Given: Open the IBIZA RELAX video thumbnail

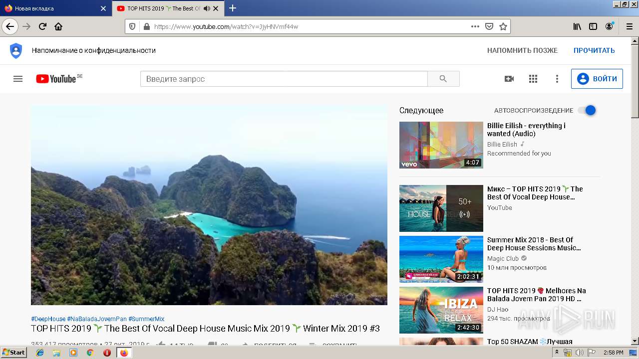Looking at the screenshot, I should (x=441, y=310).
